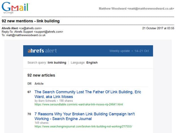
Task: Click the 21 October 2017 timestamp
Action: (x=158, y=28)
